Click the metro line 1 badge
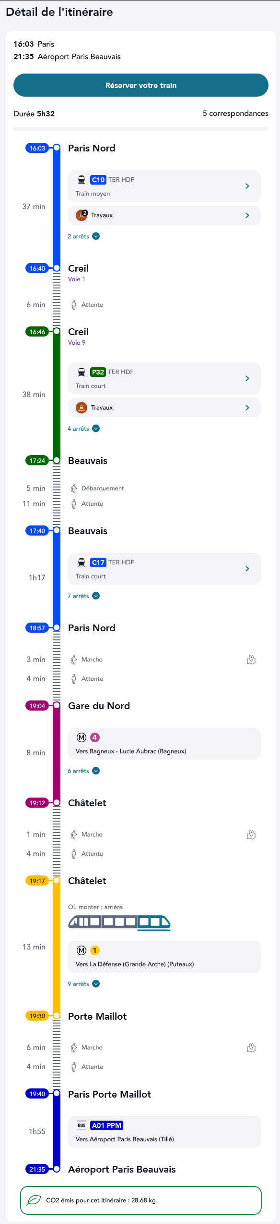The height and width of the screenshot is (1224, 280). [95, 950]
